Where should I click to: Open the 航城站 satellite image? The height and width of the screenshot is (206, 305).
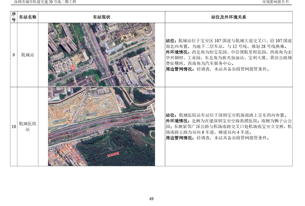101,55
